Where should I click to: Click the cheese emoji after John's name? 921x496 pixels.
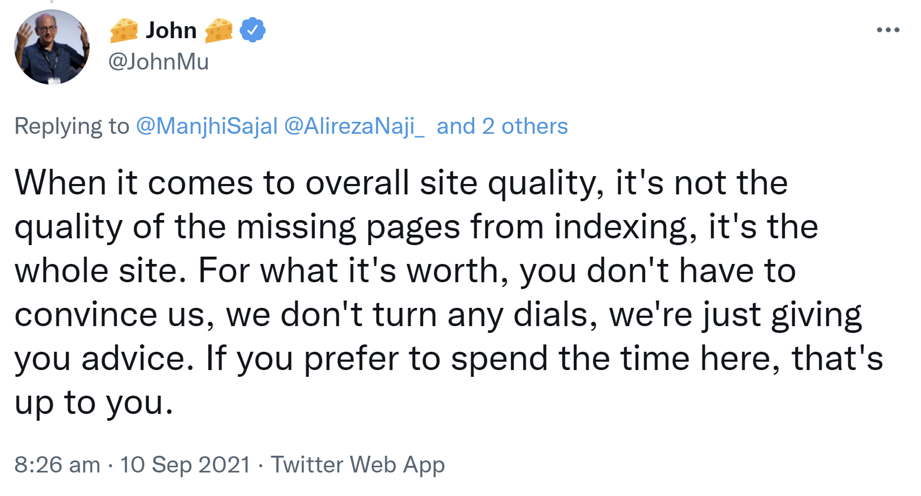218,30
